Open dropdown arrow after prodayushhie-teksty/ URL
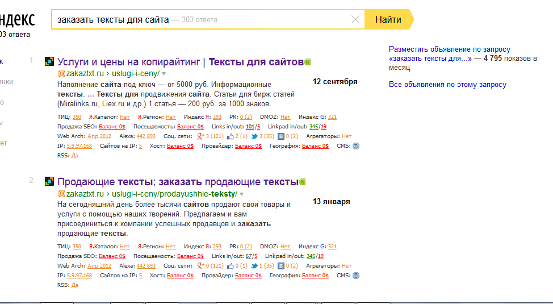Screen dimensions: 553x304 (x=241, y=194)
